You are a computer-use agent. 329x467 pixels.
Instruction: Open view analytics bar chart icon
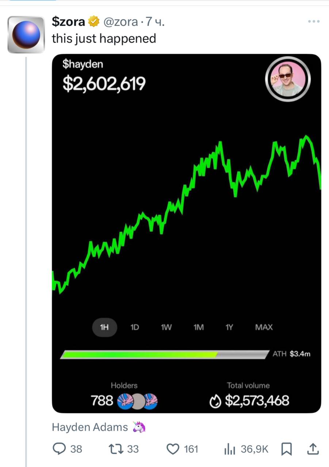230,449
